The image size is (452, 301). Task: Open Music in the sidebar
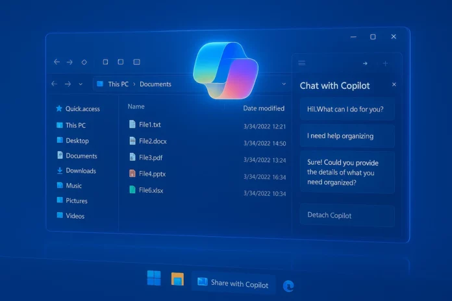pos(69,186)
